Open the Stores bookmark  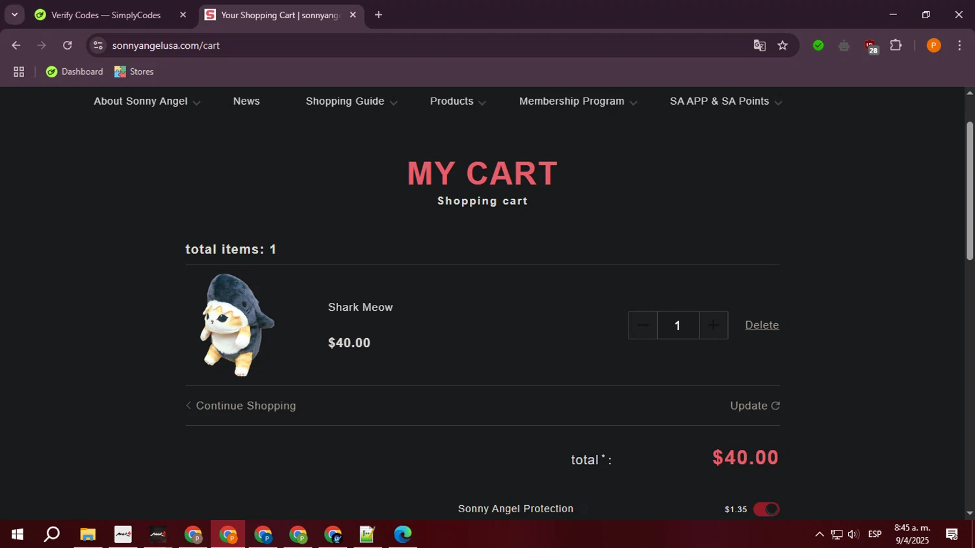pos(134,72)
